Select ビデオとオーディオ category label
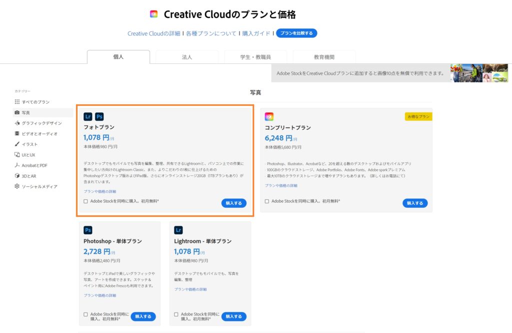 click(x=39, y=134)
